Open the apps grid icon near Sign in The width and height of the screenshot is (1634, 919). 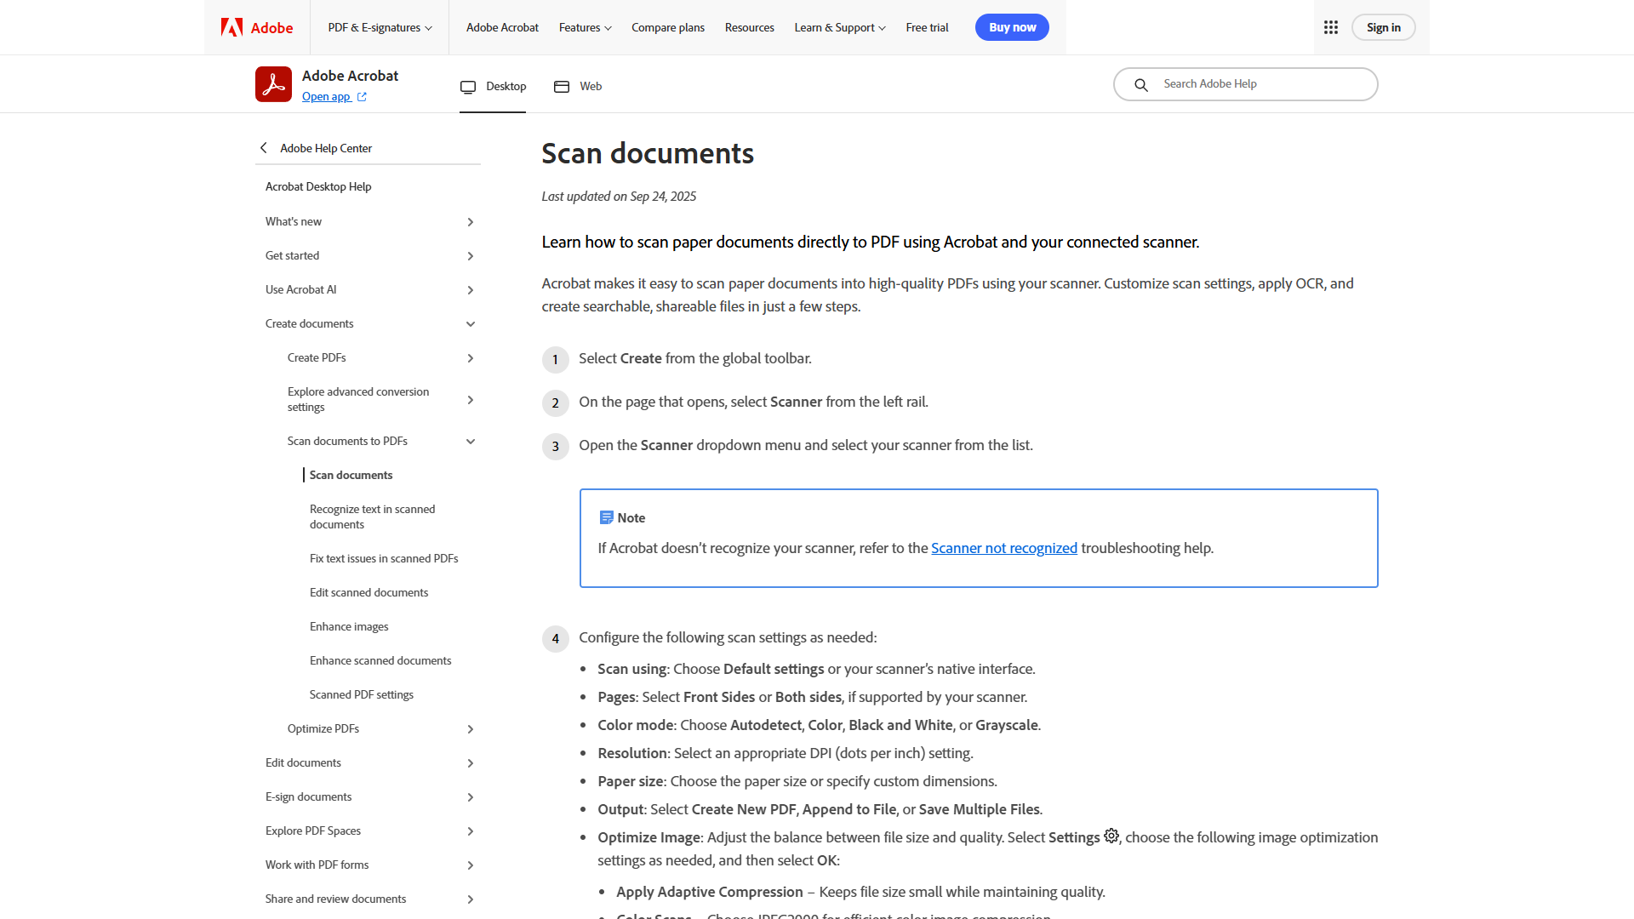tap(1330, 27)
